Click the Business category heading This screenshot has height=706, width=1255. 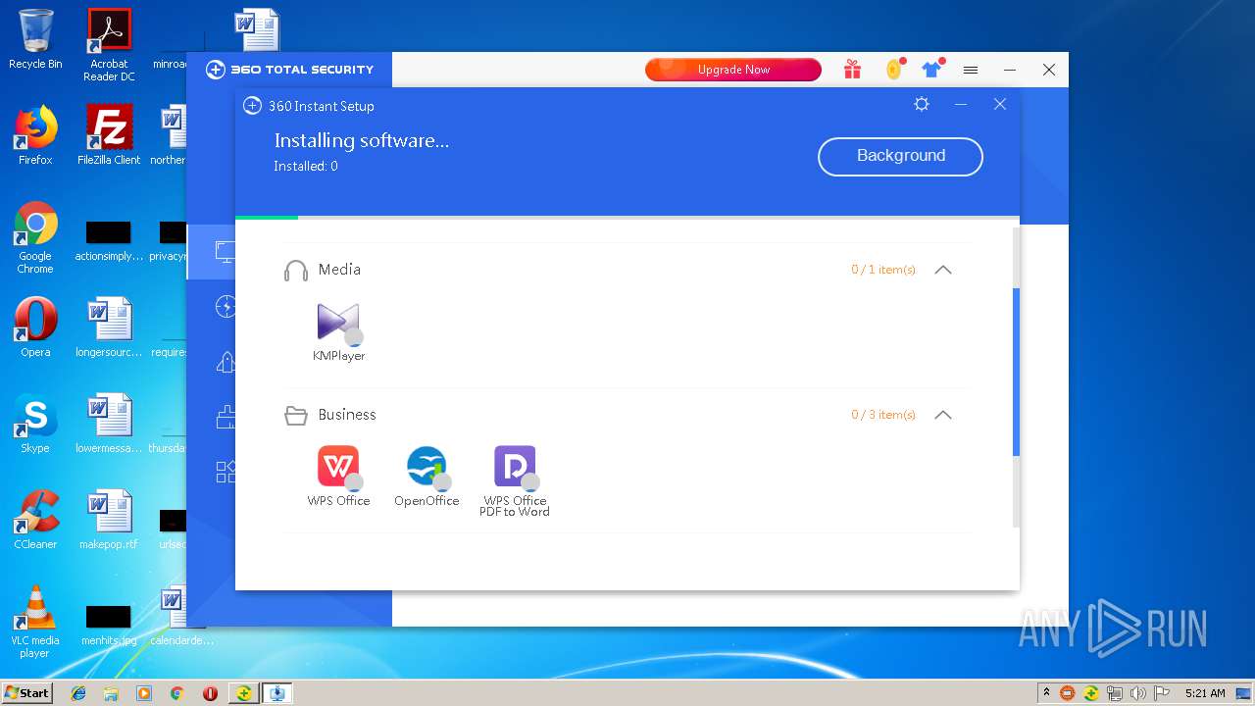(x=347, y=415)
